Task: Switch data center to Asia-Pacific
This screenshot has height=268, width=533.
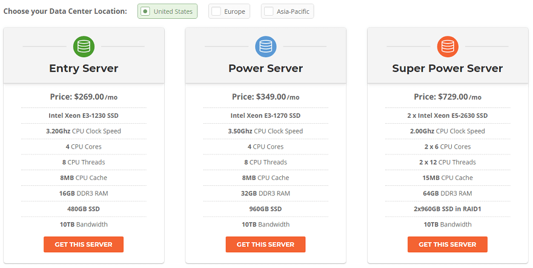Action: tap(288, 11)
